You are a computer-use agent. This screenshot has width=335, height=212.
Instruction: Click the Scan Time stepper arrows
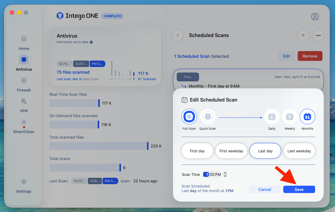point(225,174)
